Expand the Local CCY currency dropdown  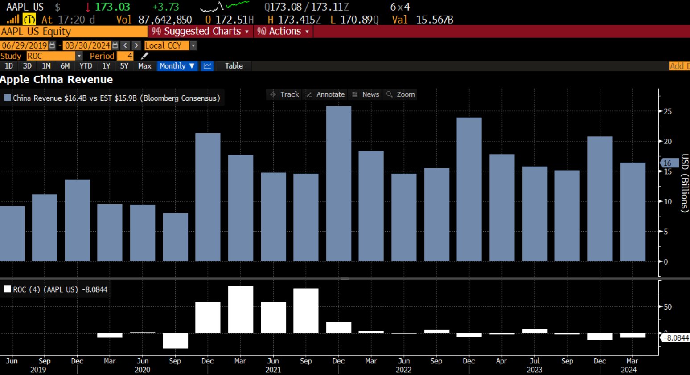click(x=193, y=45)
